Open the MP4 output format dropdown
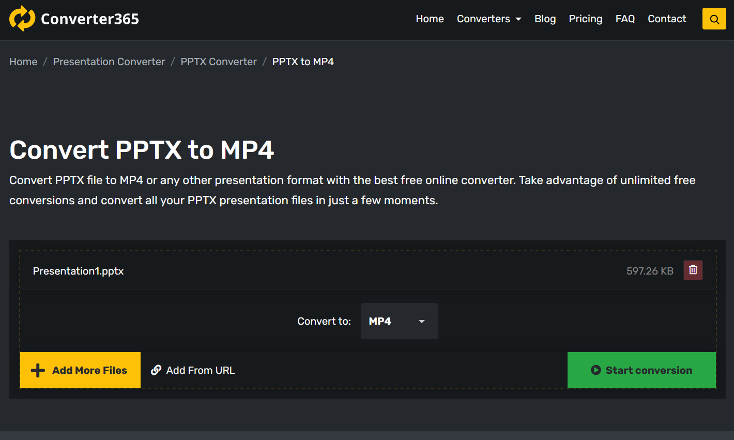734x440 pixels. 399,321
